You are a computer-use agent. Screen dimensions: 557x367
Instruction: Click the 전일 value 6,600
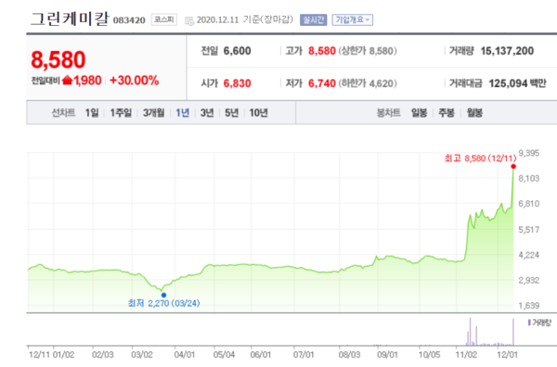pos(237,51)
